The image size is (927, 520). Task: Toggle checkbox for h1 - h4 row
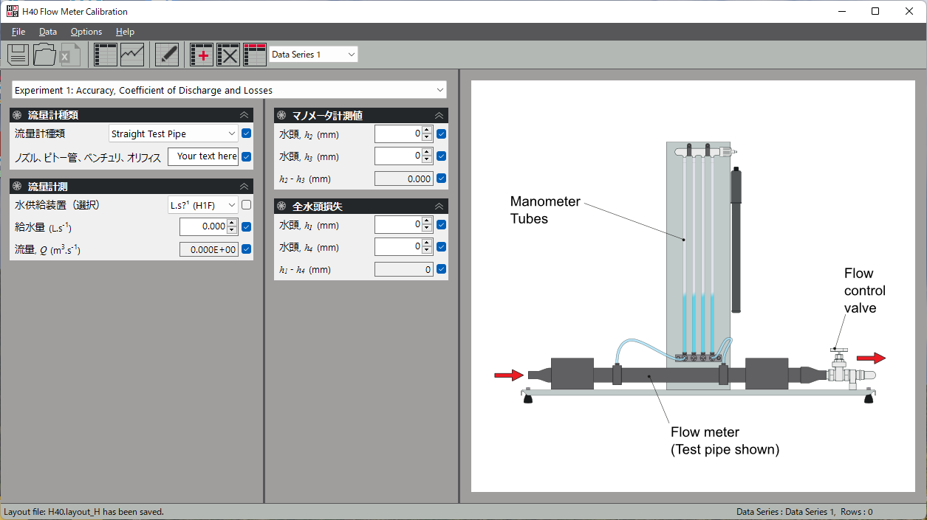tap(441, 269)
